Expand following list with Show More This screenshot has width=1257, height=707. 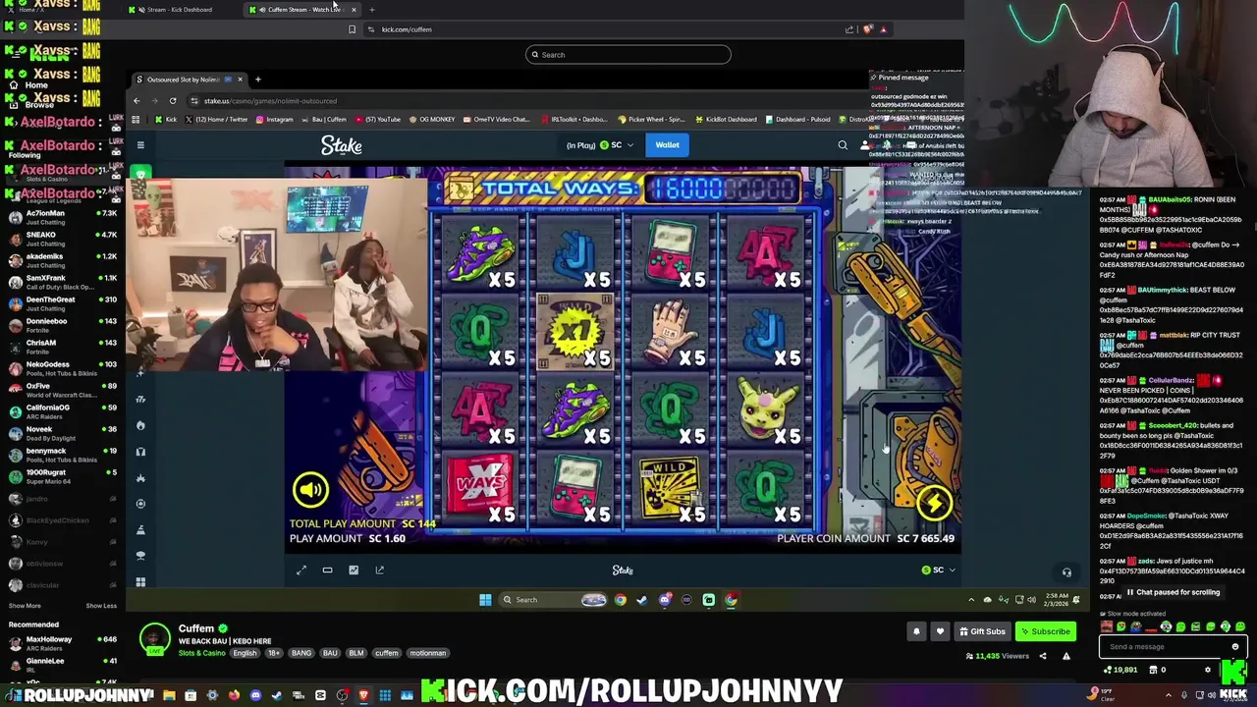click(x=25, y=606)
